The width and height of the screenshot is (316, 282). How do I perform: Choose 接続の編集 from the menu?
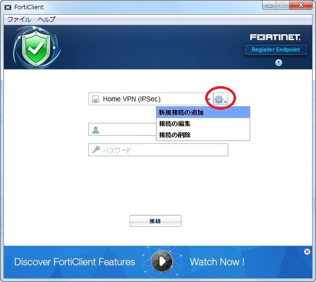point(203,123)
